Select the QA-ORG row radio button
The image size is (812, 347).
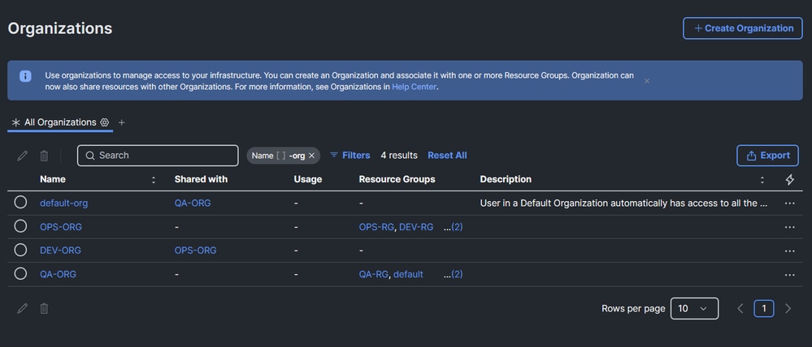pyautogui.click(x=20, y=274)
